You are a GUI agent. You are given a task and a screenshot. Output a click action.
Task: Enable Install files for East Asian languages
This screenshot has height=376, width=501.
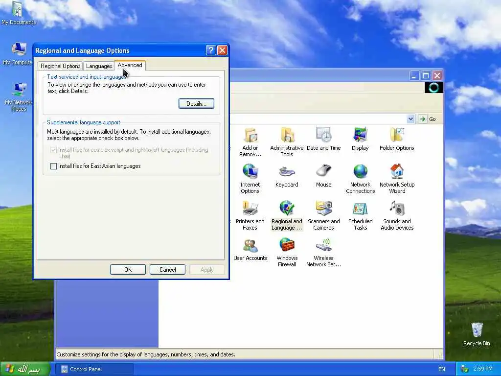(x=54, y=166)
